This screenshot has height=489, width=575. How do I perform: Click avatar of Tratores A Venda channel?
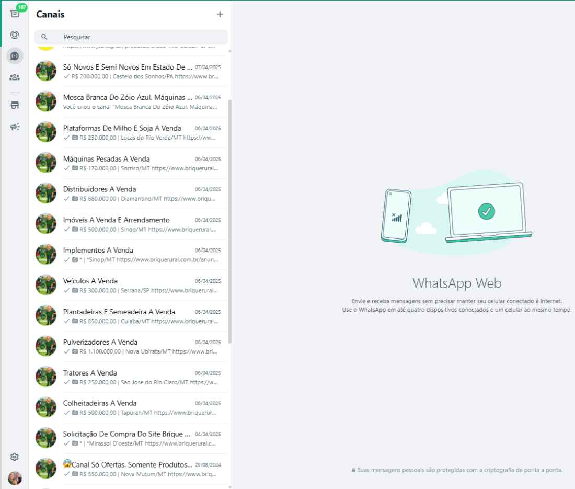[x=46, y=377]
